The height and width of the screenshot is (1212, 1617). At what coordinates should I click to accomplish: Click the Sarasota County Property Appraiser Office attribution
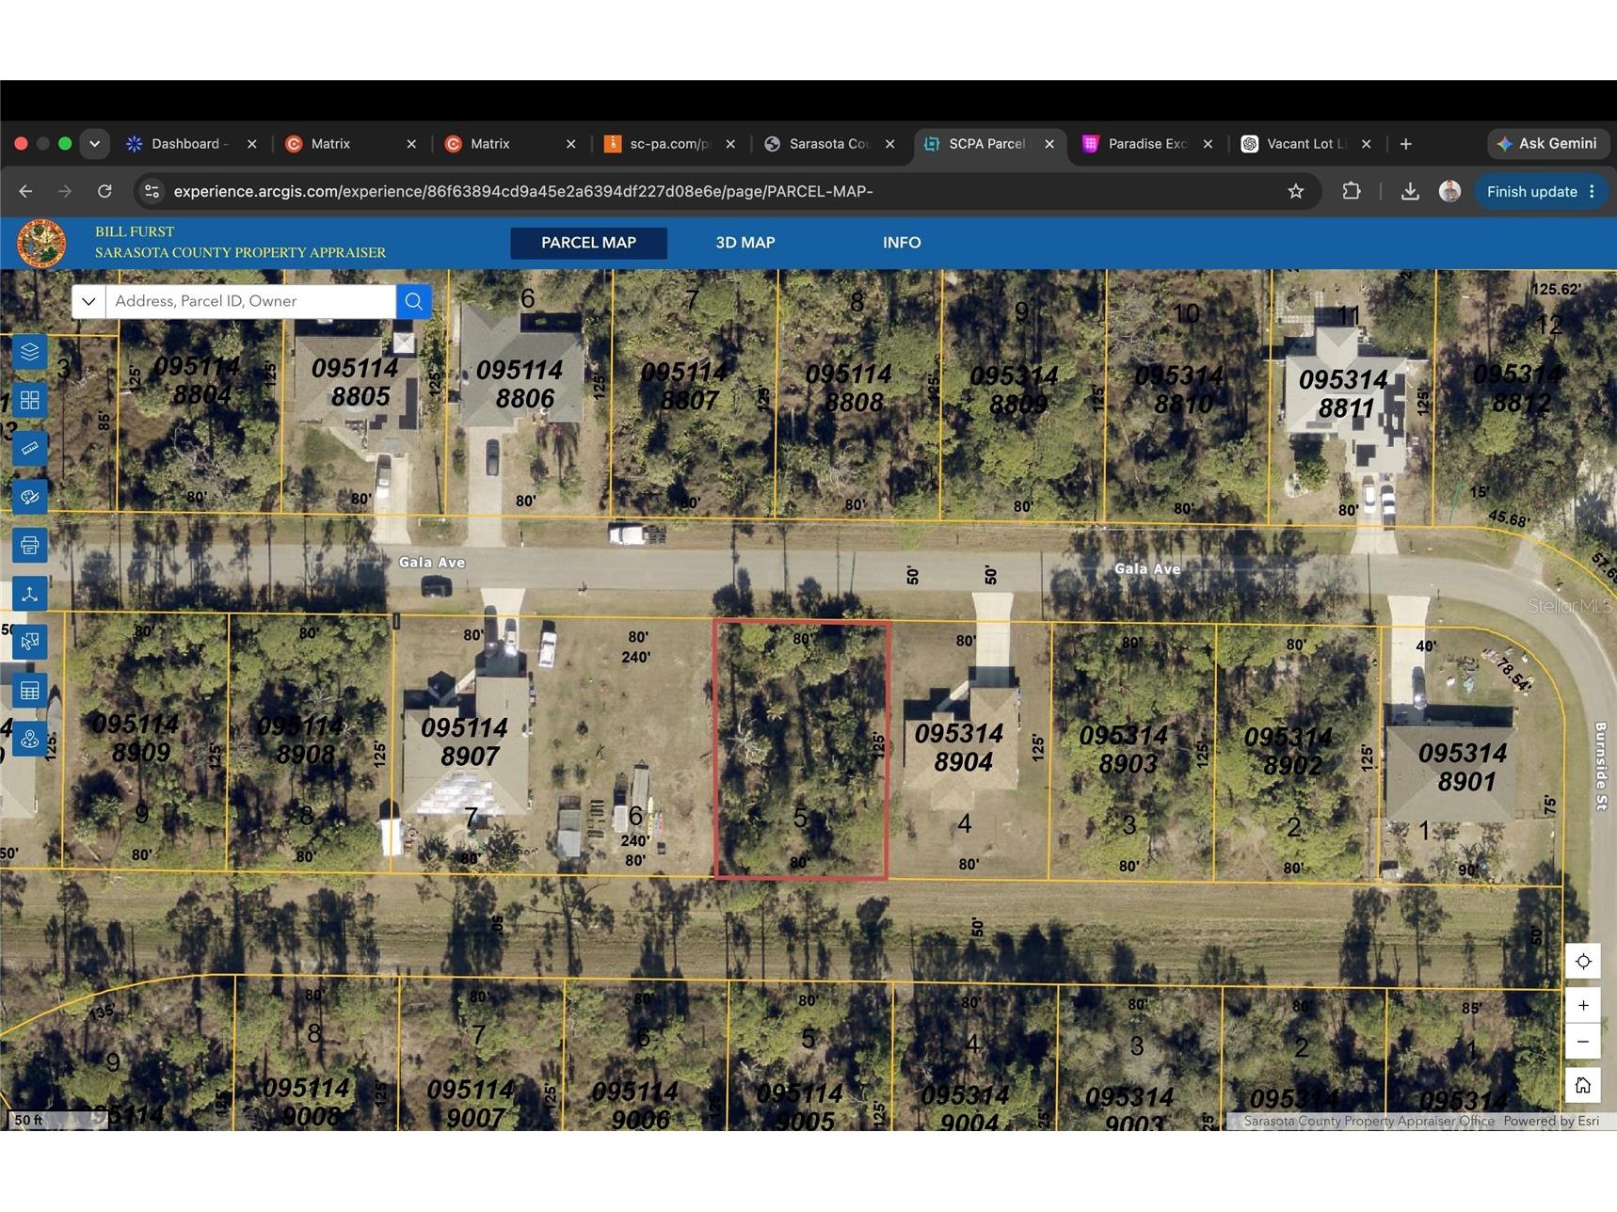click(x=1369, y=1121)
